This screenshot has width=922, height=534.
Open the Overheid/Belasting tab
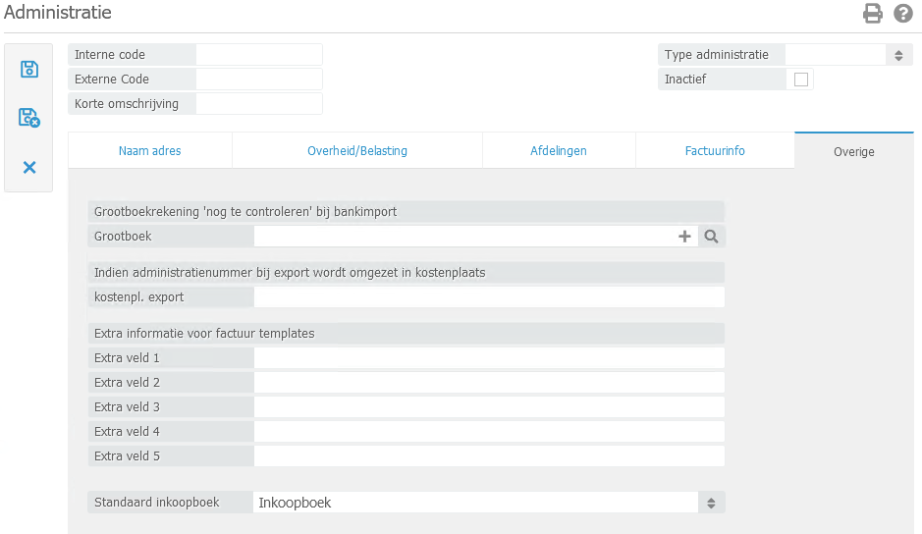click(x=357, y=151)
